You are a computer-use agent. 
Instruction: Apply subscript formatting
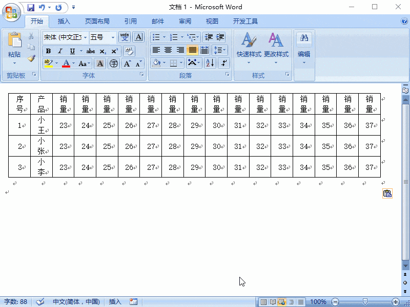103,51
